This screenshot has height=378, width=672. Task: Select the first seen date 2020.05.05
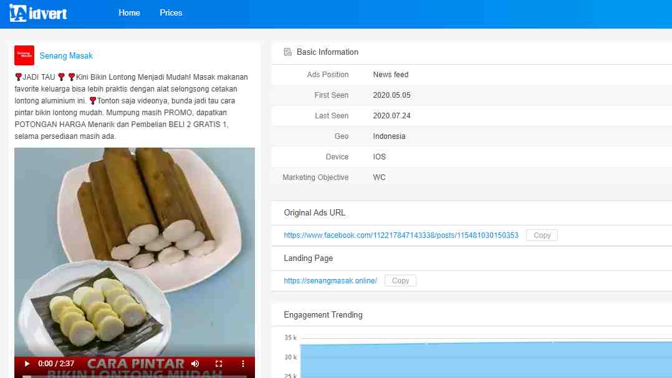coord(391,95)
